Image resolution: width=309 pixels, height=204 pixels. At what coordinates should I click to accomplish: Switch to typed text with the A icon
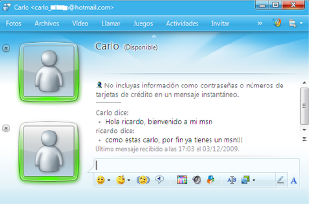point(294,180)
